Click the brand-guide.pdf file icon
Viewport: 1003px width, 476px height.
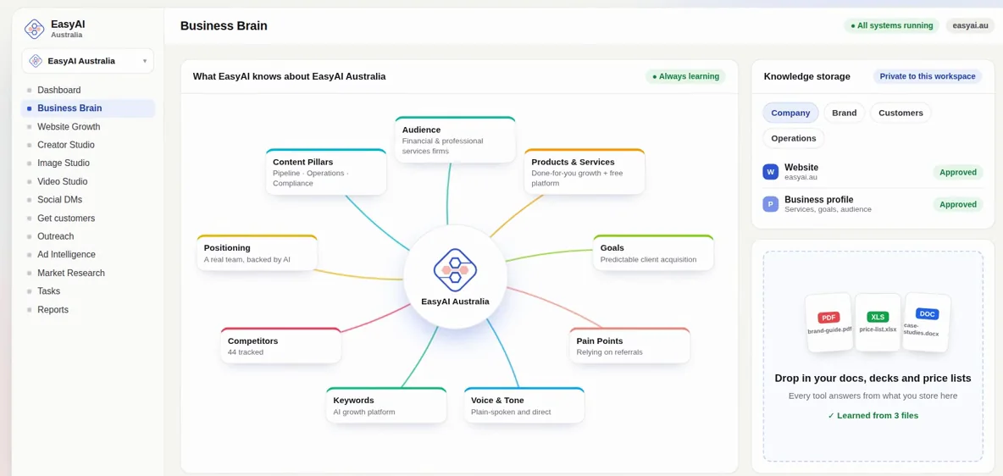tap(829, 323)
